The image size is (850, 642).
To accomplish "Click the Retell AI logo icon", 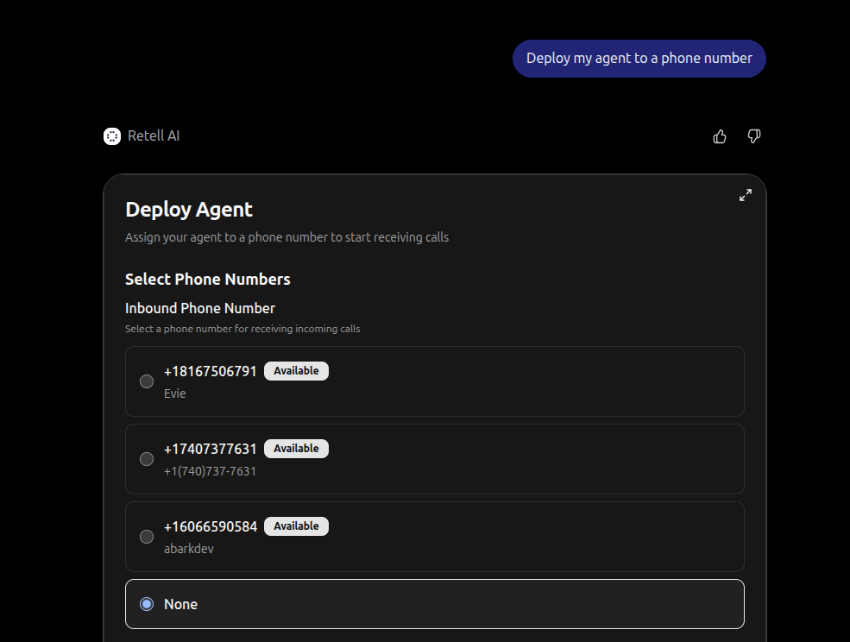I will 112,136.
